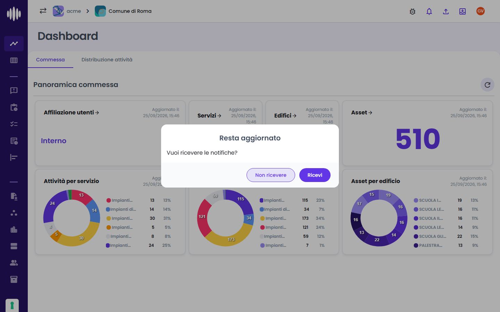Select the Comune di Roma breadcrumb

tap(123, 11)
